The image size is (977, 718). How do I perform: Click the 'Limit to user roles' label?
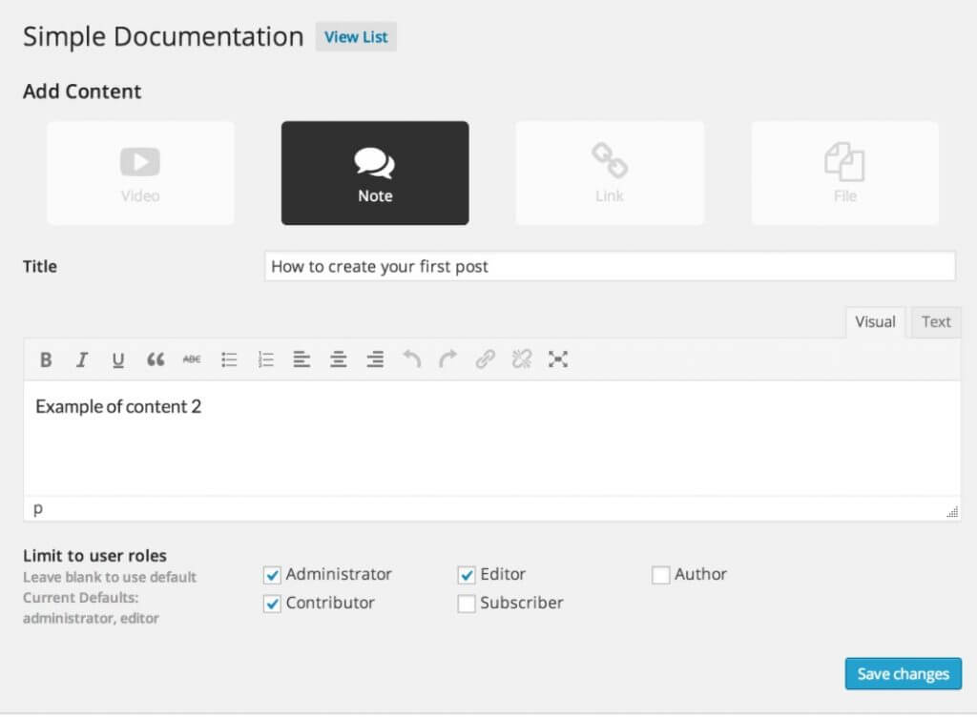[x=94, y=556]
